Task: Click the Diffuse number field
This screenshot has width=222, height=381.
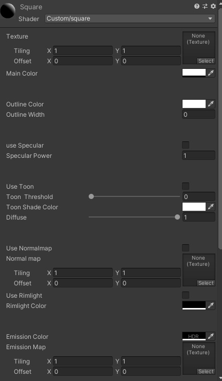Action: click(198, 217)
